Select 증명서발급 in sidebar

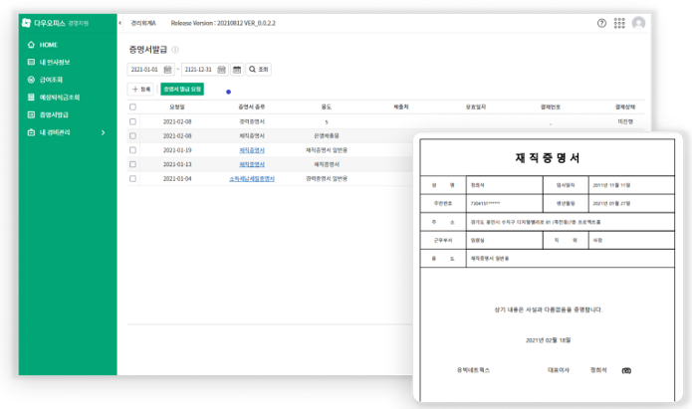[49, 114]
